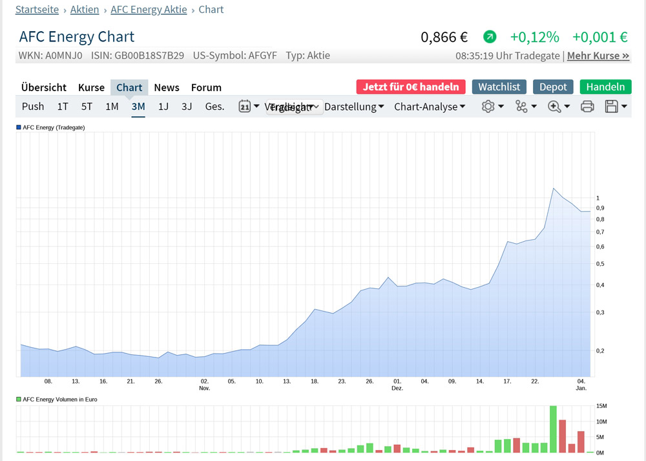Select the Chart tab
Screen dimensions: 646x461
point(129,87)
